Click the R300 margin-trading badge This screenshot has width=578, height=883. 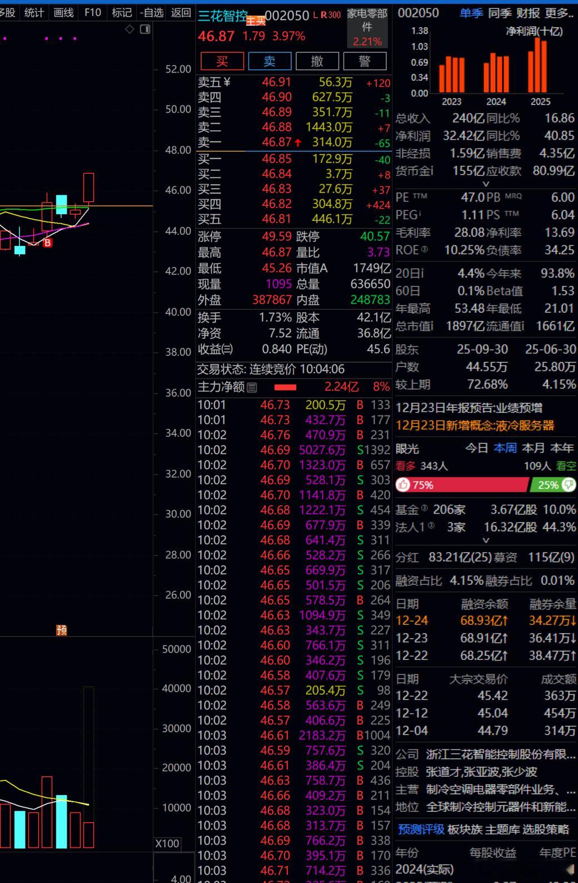[x=331, y=15]
